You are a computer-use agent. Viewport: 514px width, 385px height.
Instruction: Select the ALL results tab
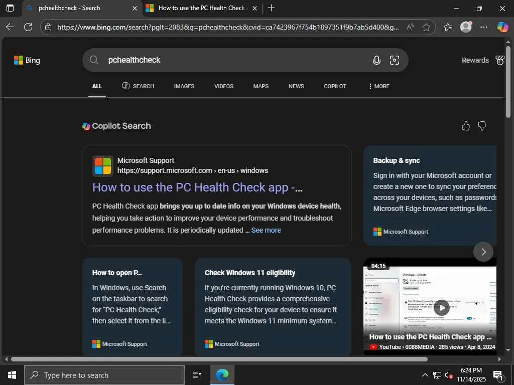tap(97, 86)
